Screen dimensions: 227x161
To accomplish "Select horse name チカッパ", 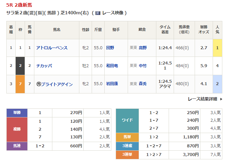I will pyautogui.click(x=44, y=66).
